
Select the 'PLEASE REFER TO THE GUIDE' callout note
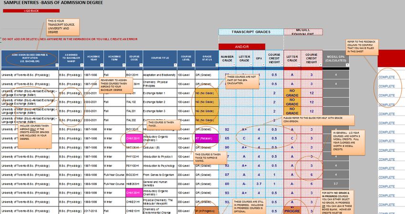[x=318, y=120]
